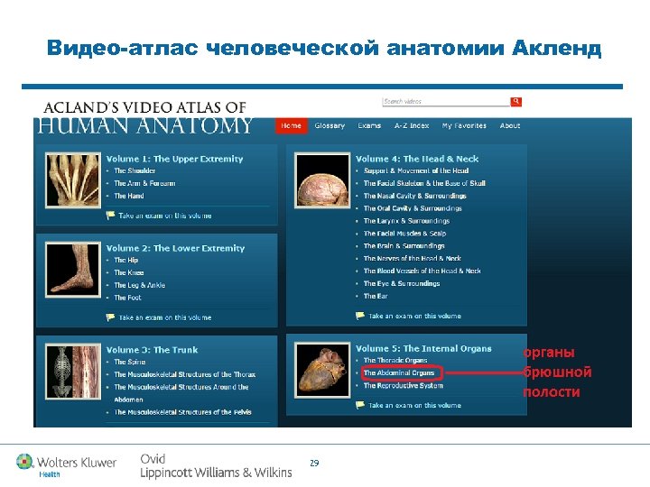The height and width of the screenshot is (487, 650).
Task: Click the Volume 4 brain thumbnail
Action: tap(322, 180)
